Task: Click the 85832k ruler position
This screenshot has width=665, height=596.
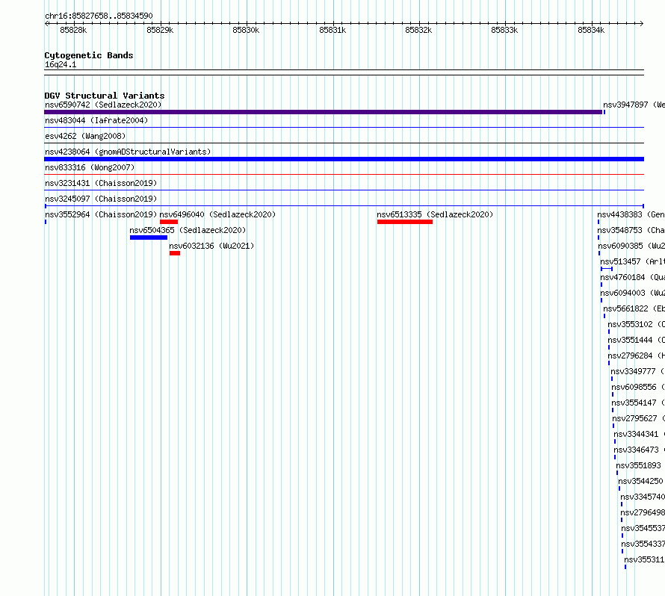Action: pyautogui.click(x=418, y=30)
